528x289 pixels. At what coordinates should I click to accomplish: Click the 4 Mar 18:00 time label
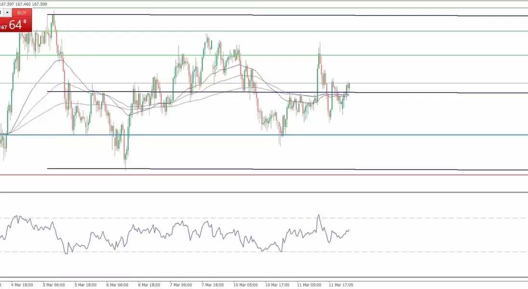[22, 285]
